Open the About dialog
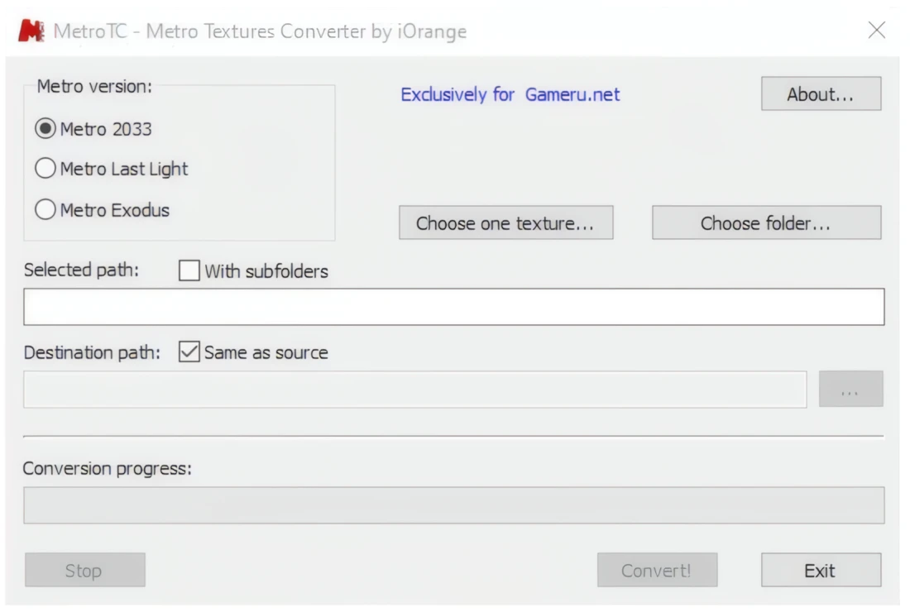Image resolution: width=910 pixels, height=612 pixels. click(x=820, y=93)
